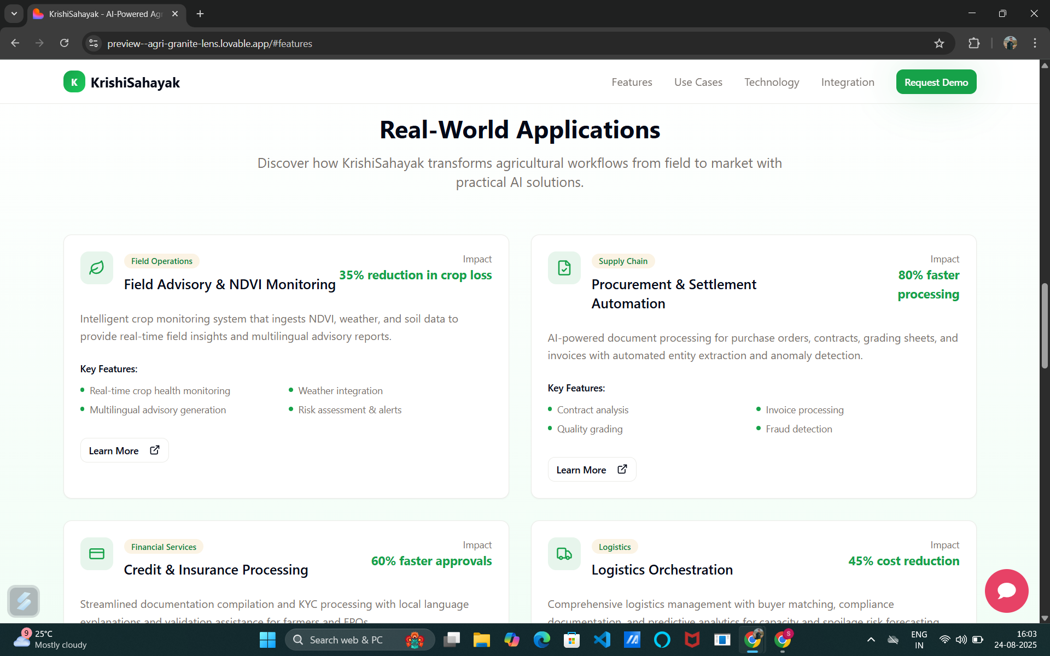
Task: Click the site information icon in address bar
Action: point(94,43)
